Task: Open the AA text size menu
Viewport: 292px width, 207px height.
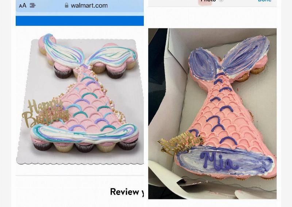Action: click(23, 5)
